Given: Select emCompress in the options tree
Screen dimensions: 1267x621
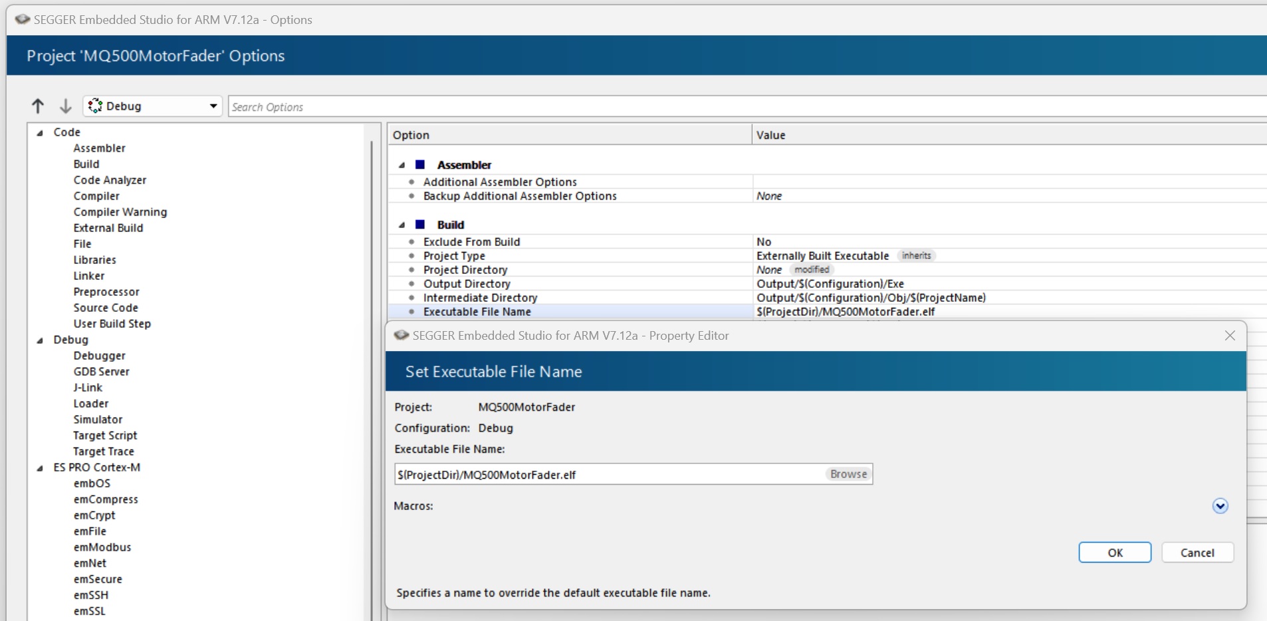Looking at the screenshot, I should (106, 499).
